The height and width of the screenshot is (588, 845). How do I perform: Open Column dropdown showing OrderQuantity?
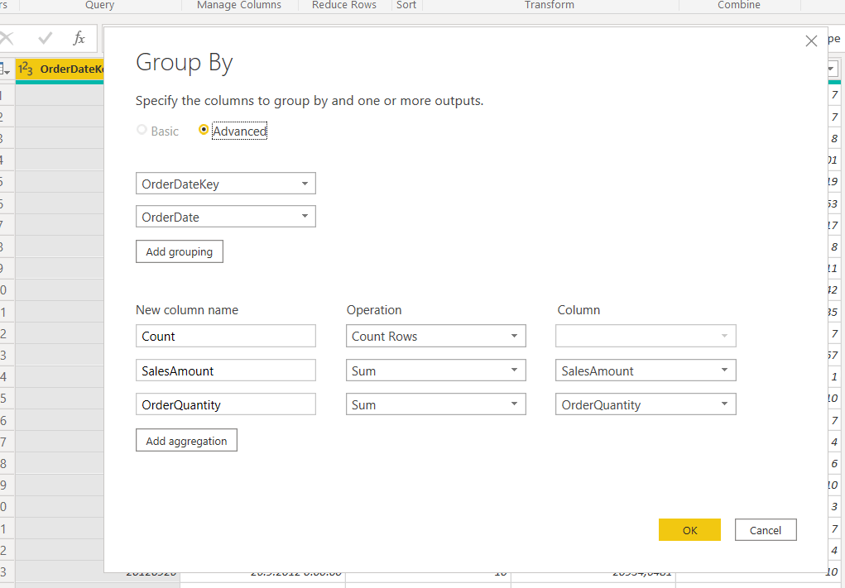pos(646,404)
